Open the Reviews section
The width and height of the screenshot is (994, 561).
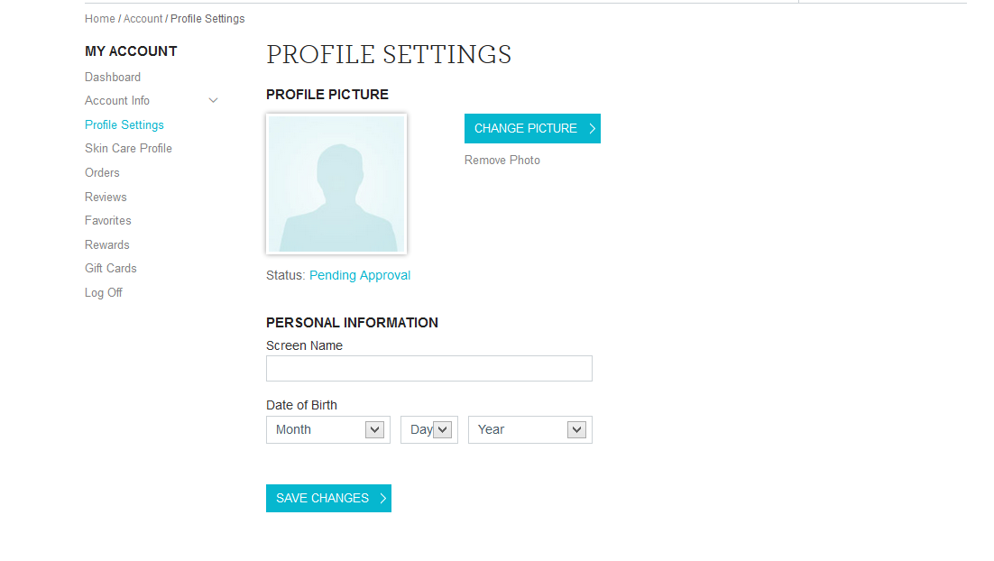click(x=106, y=197)
